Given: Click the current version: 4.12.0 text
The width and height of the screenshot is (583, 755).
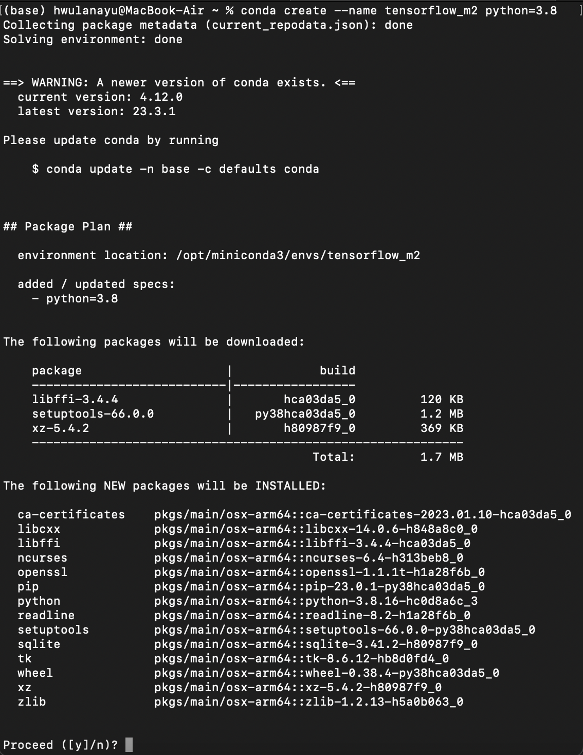Looking at the screenshot, I should (100, 97).
